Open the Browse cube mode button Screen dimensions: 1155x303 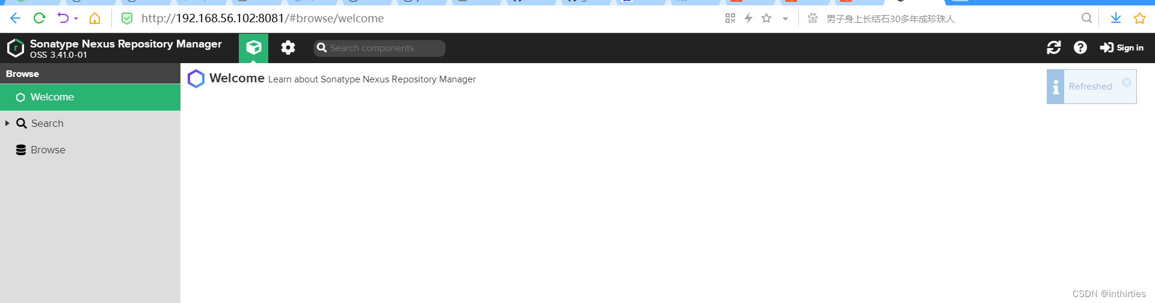pyautogui.click(x=254, y=47)
